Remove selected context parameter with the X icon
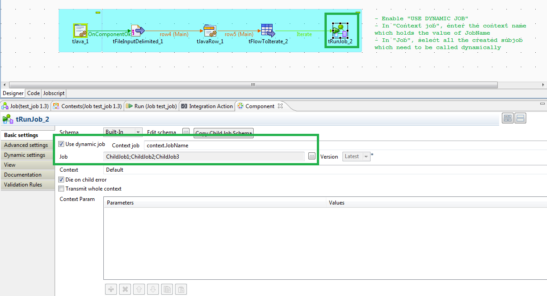 tap(125, 289)
